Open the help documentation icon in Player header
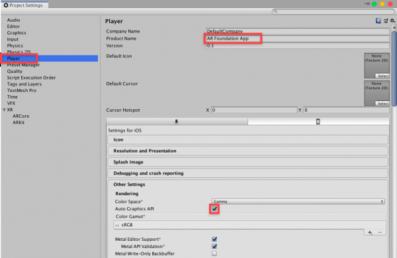The image size is (397, 258). 378,21
